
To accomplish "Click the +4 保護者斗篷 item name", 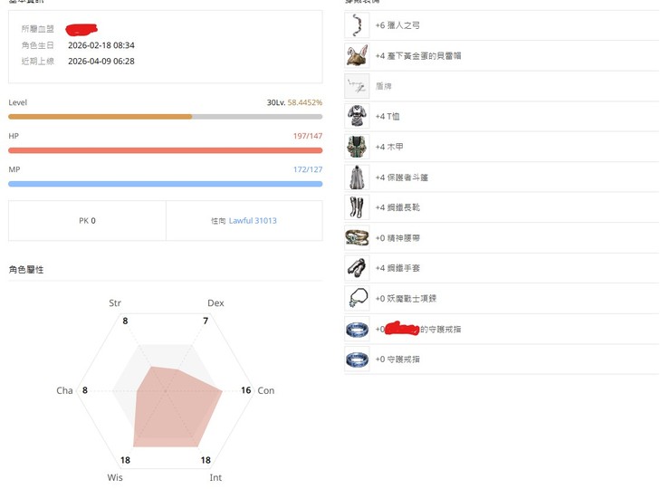I will (x=401, y=177).
